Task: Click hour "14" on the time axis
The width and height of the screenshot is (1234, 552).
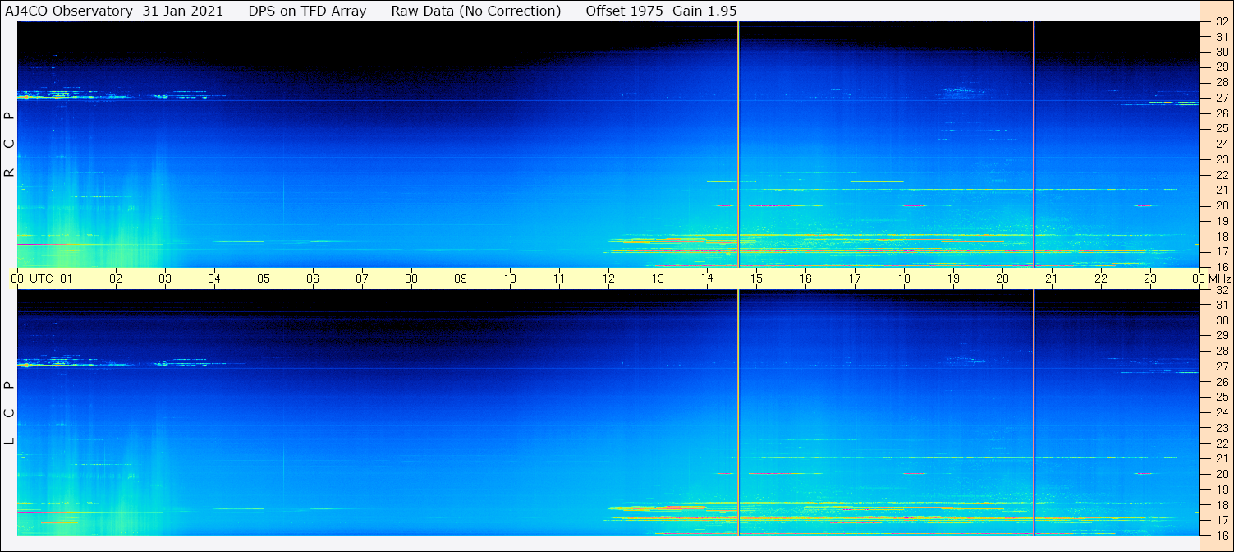Action: coord(707,278)
